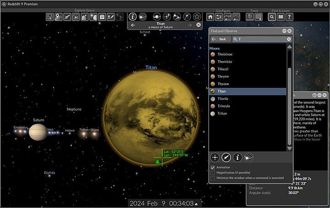The image size is (330, 208).
Task: Click the Diphda star label
Action: [49, 173]
